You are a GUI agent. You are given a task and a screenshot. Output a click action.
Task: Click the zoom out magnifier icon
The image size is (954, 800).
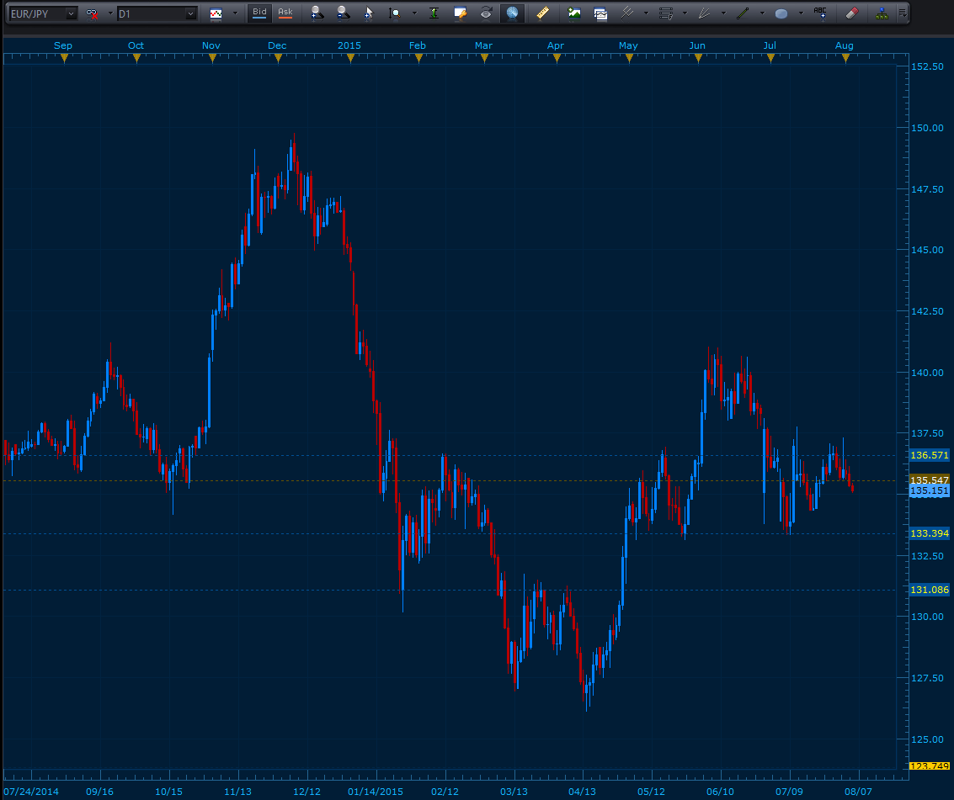point(342,13)
